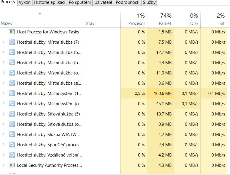Click Local Security Authority Process icon
Screen dimensions: 230x175
click(x=12, y=165)
